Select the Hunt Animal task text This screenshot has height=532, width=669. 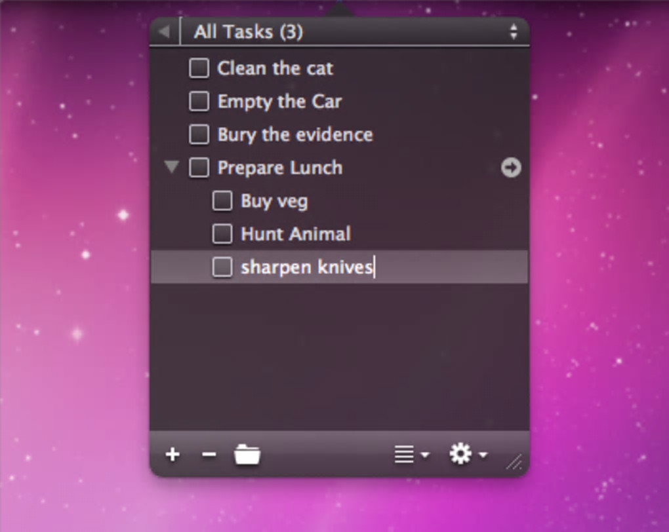(296, 234)
